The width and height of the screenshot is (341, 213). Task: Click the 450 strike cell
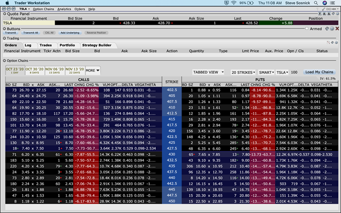pos(172,201)
